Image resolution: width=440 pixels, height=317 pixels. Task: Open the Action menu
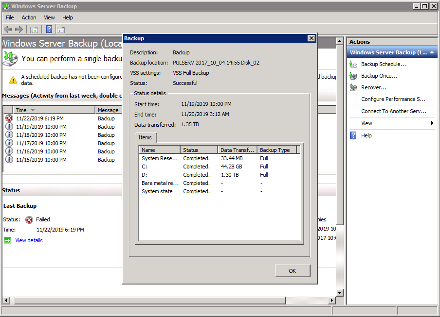tap(29, 17)
